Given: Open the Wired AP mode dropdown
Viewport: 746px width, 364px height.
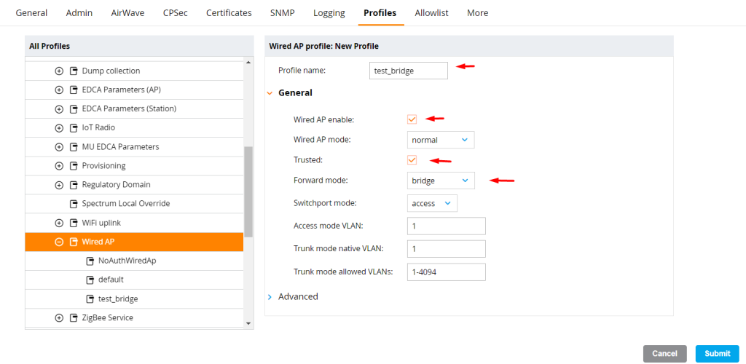Looking at the screenshot, I should click(441, 141).
